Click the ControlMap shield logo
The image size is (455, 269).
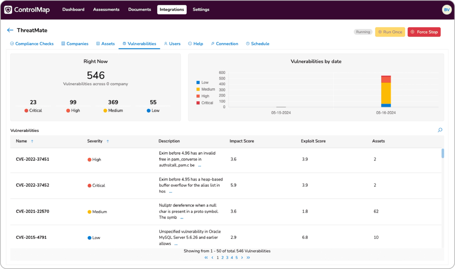[x=8, y=10]
